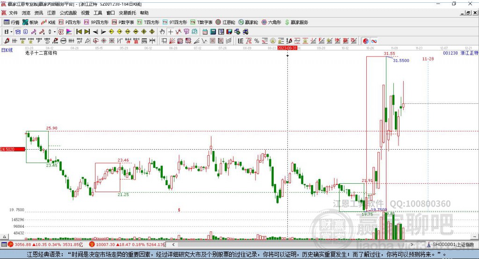Jump to last bar with skip-to-end arrow
The image size is (479, 259).
[87, 32]
